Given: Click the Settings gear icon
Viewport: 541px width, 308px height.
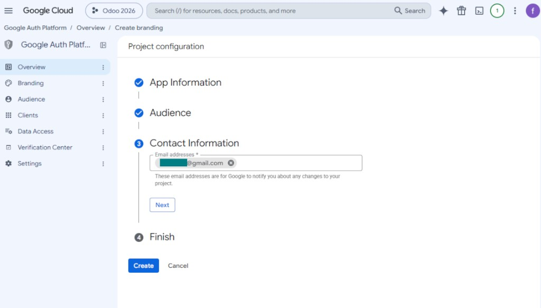Looking at the screenshot, I should pos(8,163).
